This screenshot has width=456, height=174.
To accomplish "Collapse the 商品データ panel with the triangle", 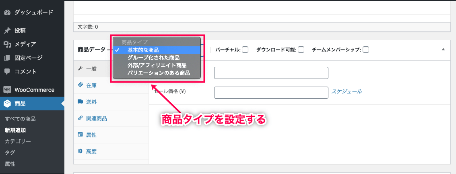I will (443, 50).
